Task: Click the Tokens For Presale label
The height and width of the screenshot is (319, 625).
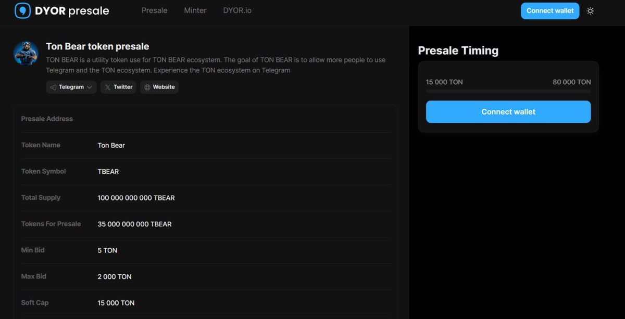Action: coord(51,224)
